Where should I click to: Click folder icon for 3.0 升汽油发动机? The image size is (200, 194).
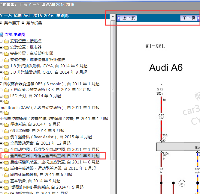(6, 72)
